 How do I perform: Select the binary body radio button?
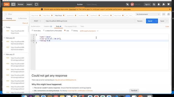tap(72, 30)
